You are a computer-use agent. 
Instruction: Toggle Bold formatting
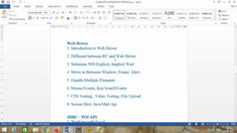click(x=30, y=18)
